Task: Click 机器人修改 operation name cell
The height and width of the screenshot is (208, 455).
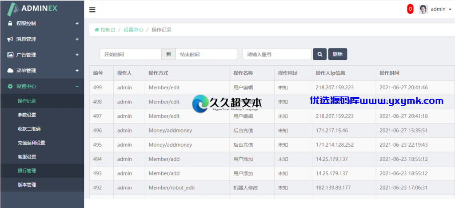Action: 245,188
